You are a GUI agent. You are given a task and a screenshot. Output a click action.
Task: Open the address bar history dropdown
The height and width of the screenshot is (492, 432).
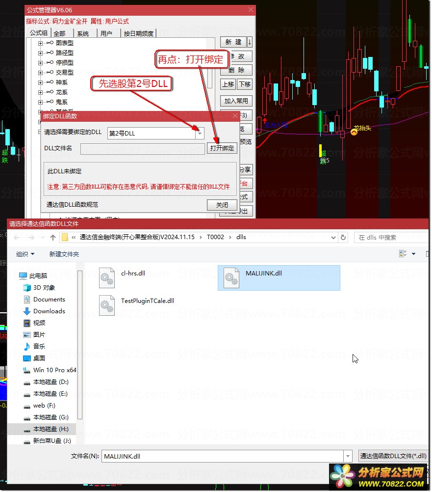(x=333, y=238)
